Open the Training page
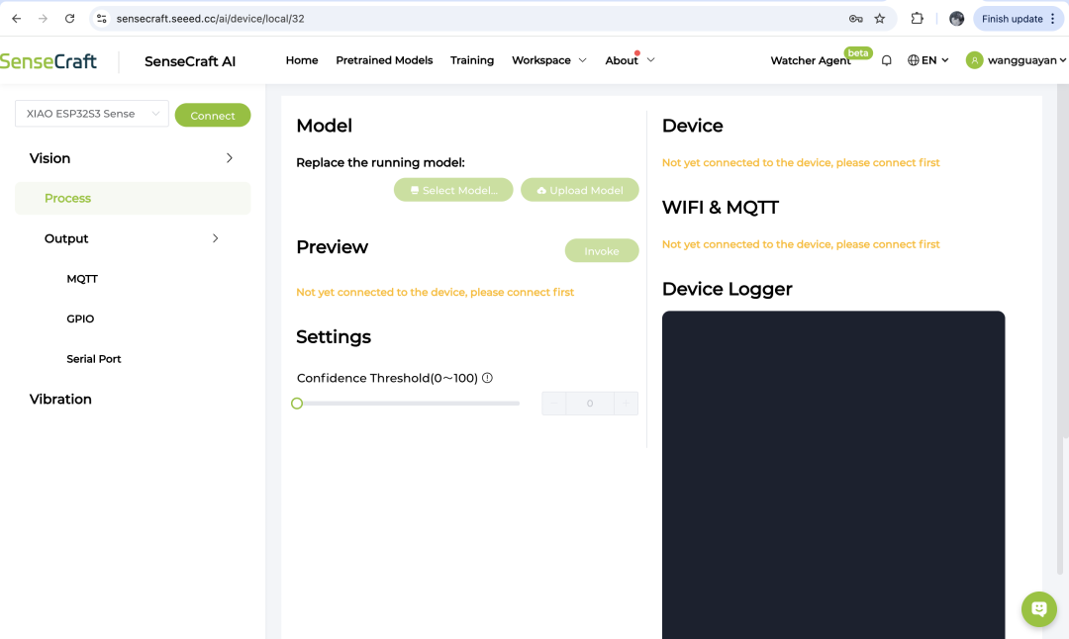Viewport: 1069px width, 639px height. (x=472, y=60)
